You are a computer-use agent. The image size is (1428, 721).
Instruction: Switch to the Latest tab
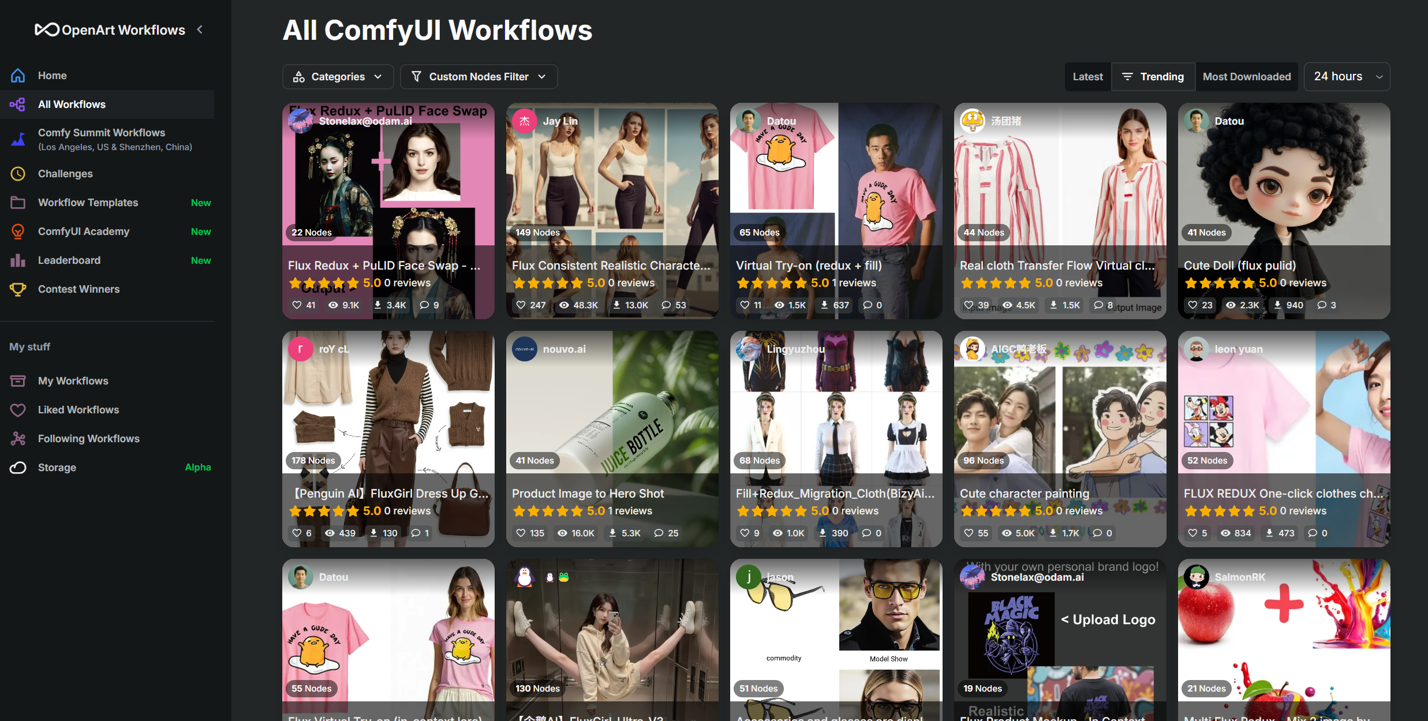pos(1087,77)
